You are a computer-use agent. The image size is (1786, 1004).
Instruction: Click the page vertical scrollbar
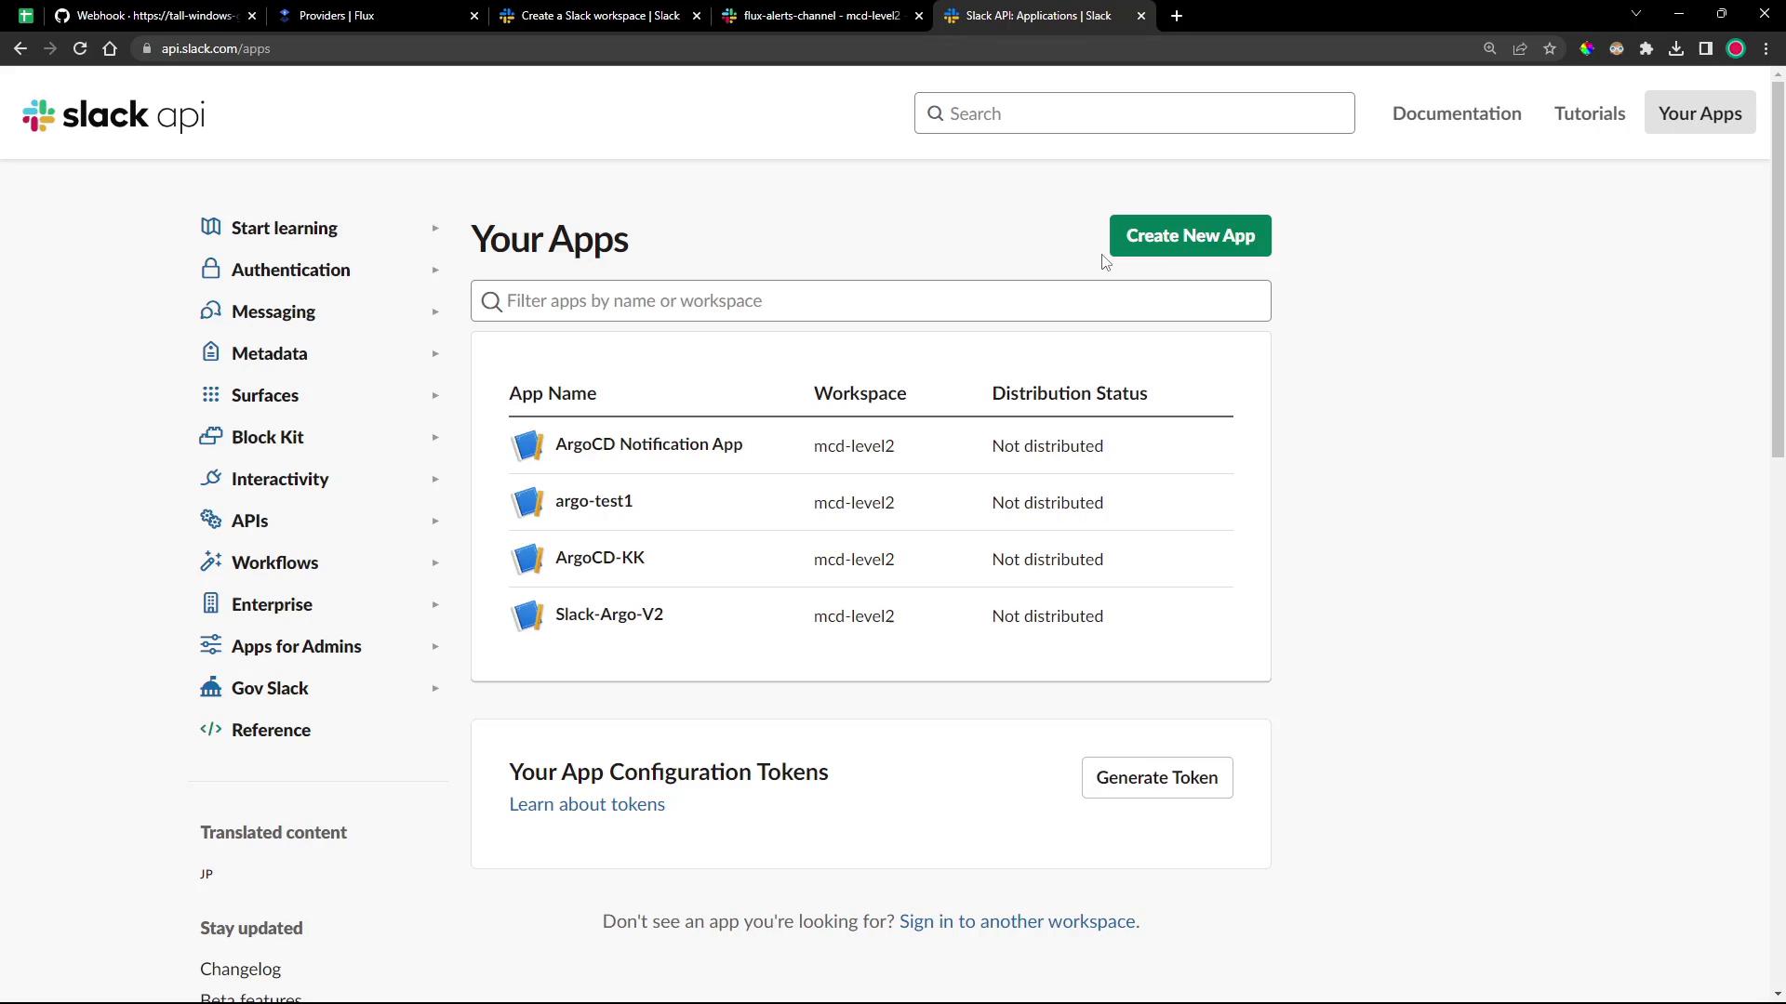point(1778,270)
